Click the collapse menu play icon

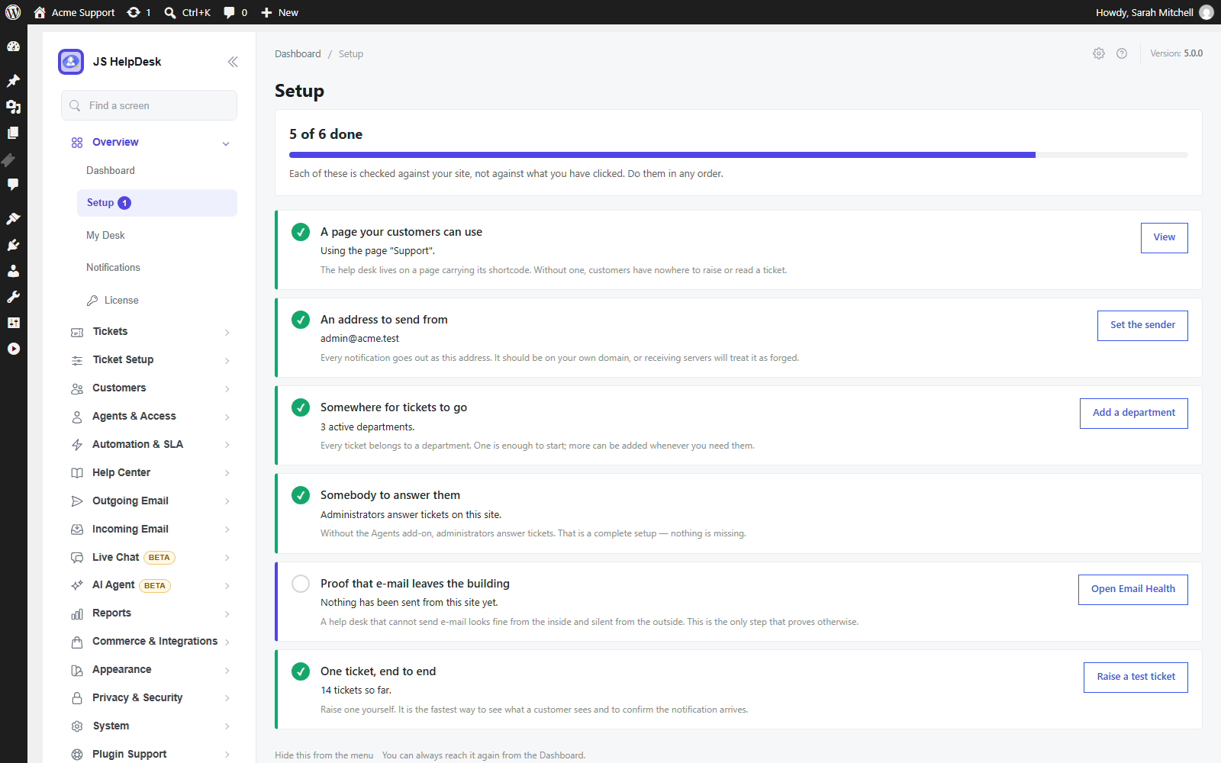click(x=13, y=349)
